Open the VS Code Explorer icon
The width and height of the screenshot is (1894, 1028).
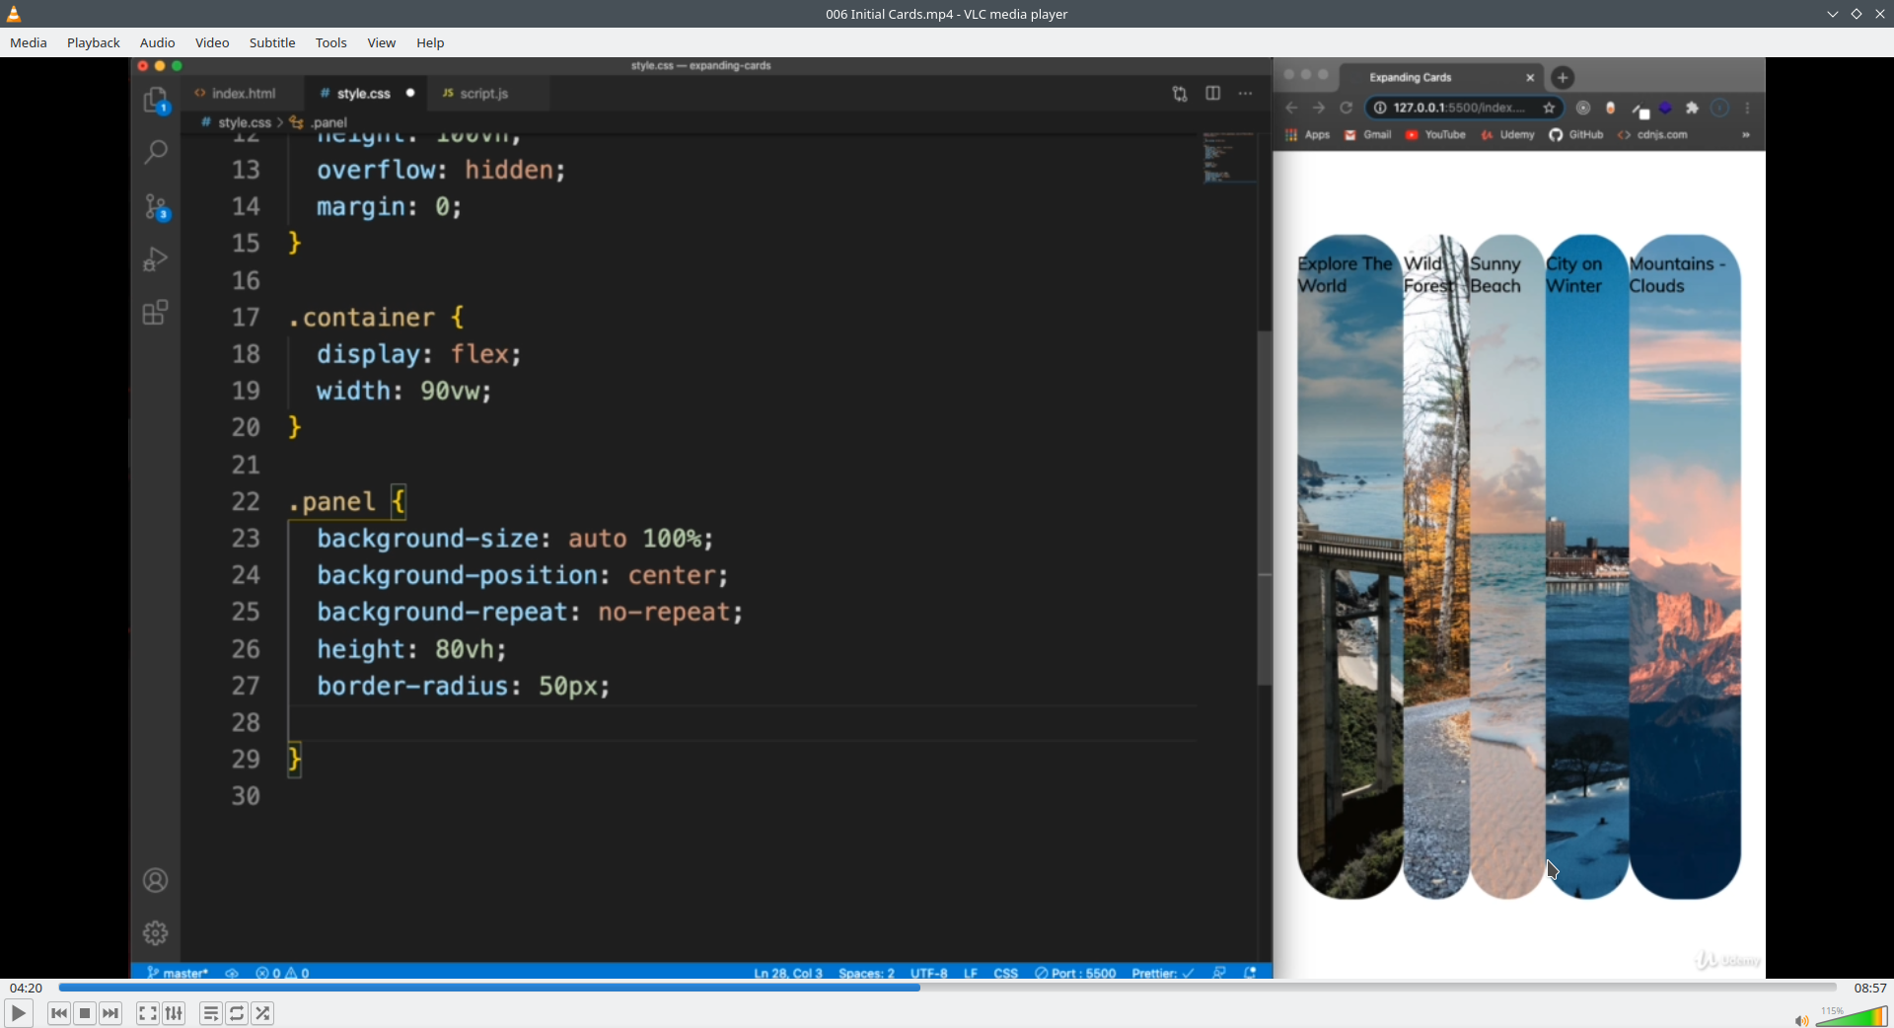pos(156,100)
